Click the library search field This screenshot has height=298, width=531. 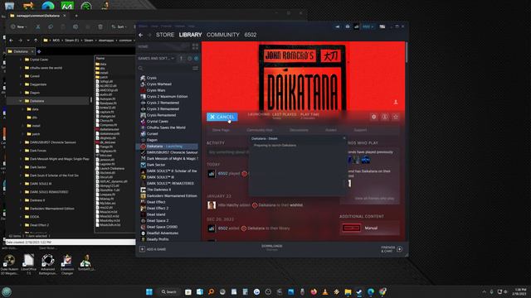165,68
